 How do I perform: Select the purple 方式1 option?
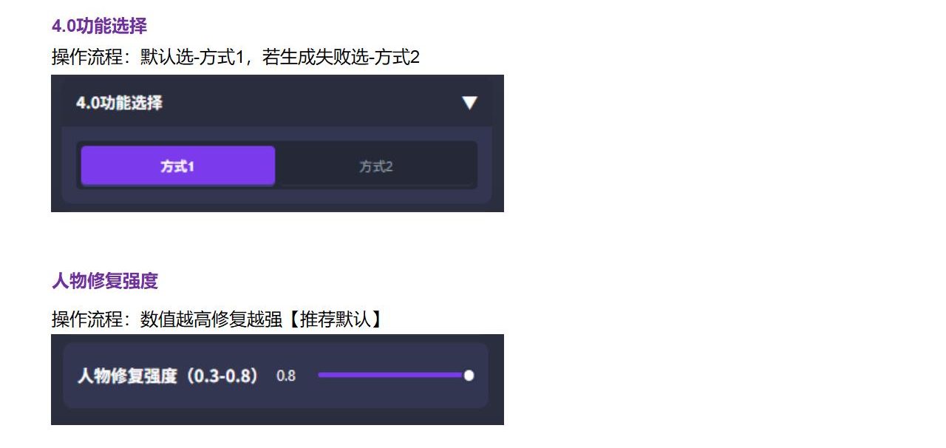[178, 166]
